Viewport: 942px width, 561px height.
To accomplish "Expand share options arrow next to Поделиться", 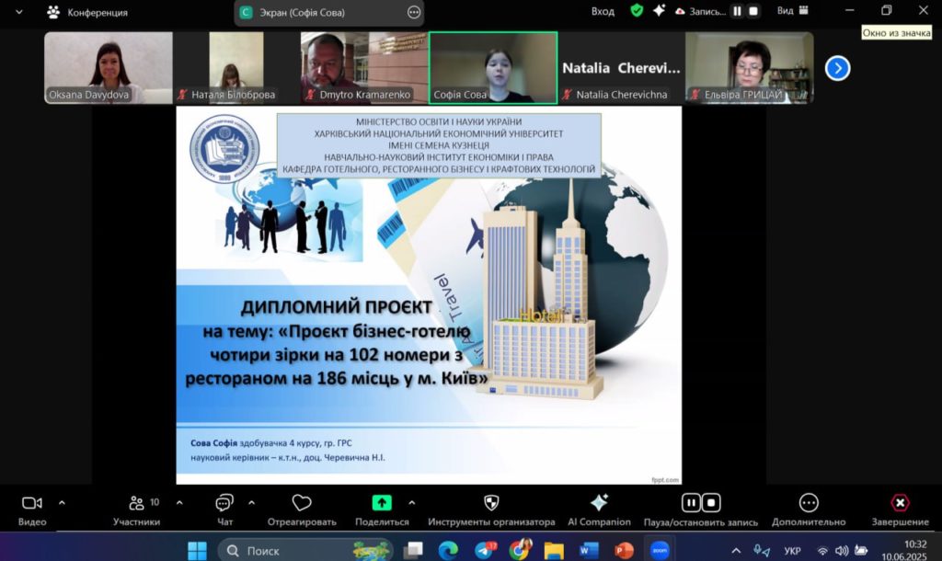I will [411, 502].
